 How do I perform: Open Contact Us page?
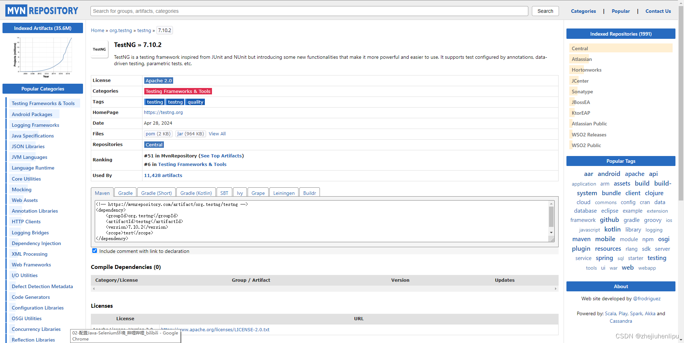pos(658,11)
